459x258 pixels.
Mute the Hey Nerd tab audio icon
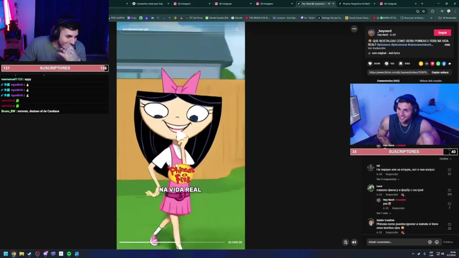(x=329, y=4)
